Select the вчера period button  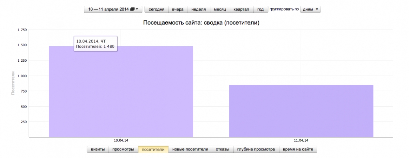click(x=178, y=9)
